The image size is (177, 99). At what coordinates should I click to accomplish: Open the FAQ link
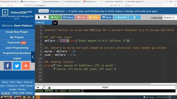coord(12,82)
